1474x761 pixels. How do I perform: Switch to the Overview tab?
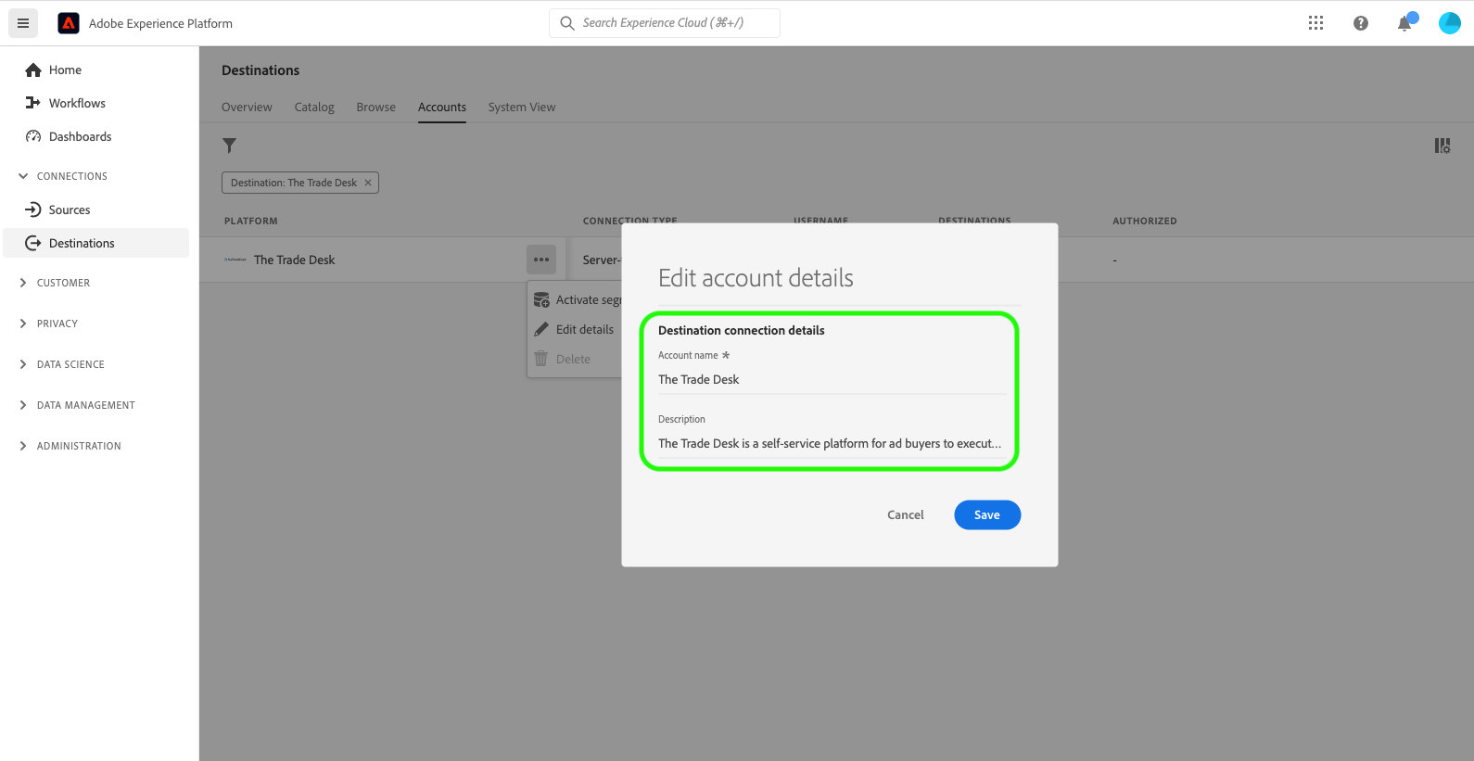point(247,108)
